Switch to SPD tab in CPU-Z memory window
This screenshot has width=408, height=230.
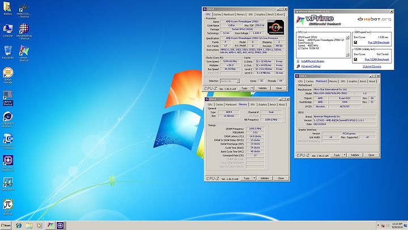tap(252, 104)
